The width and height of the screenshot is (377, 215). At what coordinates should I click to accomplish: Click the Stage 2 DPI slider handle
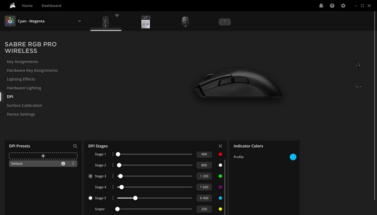point(119,165)
